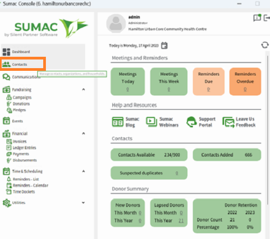Open the Financial menu label
Image resolution: width=270 pixels, height=239 pixels.
(19, 134)
